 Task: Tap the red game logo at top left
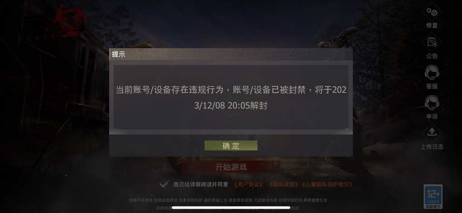click(x=69, y=20)
